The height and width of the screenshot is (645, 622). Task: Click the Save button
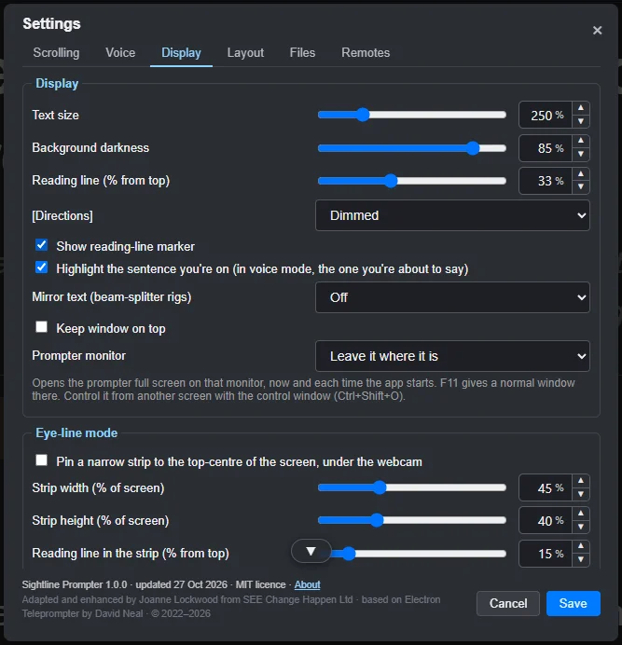pos(573,603)
